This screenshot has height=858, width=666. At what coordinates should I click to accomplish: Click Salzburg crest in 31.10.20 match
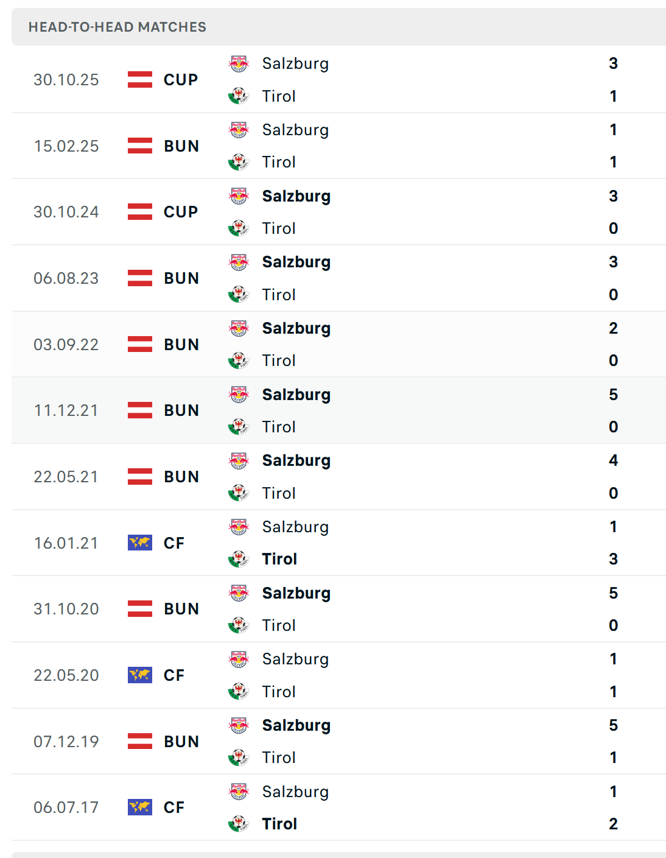pos(239,593)
